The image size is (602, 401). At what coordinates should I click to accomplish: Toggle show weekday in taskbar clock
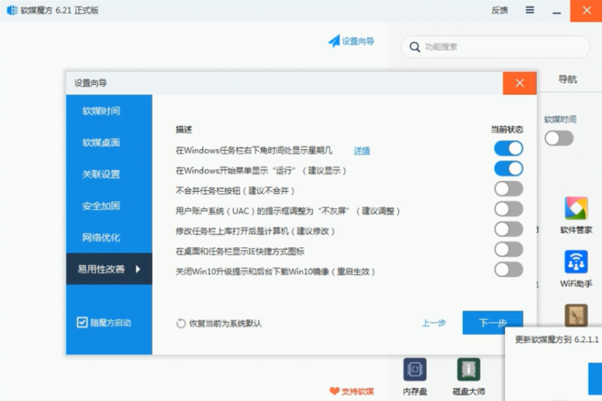pyautogui.click(x=508, y=148)
